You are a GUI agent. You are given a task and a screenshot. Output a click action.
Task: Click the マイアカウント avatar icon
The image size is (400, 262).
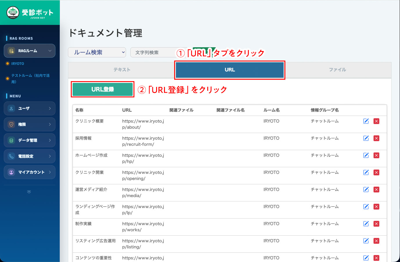11,172
